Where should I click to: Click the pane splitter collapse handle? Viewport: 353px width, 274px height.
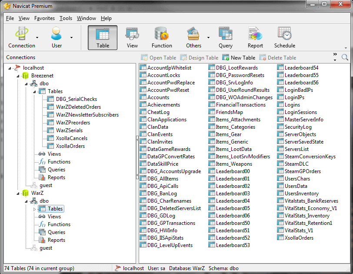tap(137, 157)
